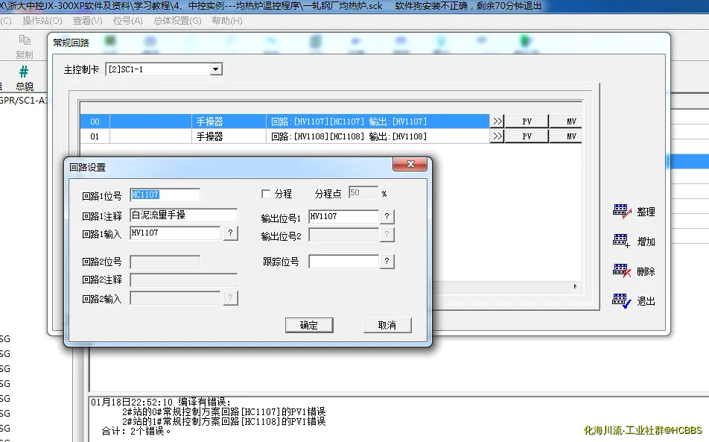This screenshot has height=442, width=709.
Task: Select loop row 00 手操器
Action: (x=284, y=121)
